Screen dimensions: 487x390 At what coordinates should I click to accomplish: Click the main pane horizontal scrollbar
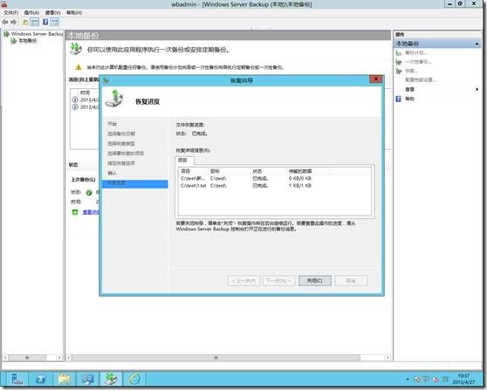pyautogui.click(x=216, y=358)
